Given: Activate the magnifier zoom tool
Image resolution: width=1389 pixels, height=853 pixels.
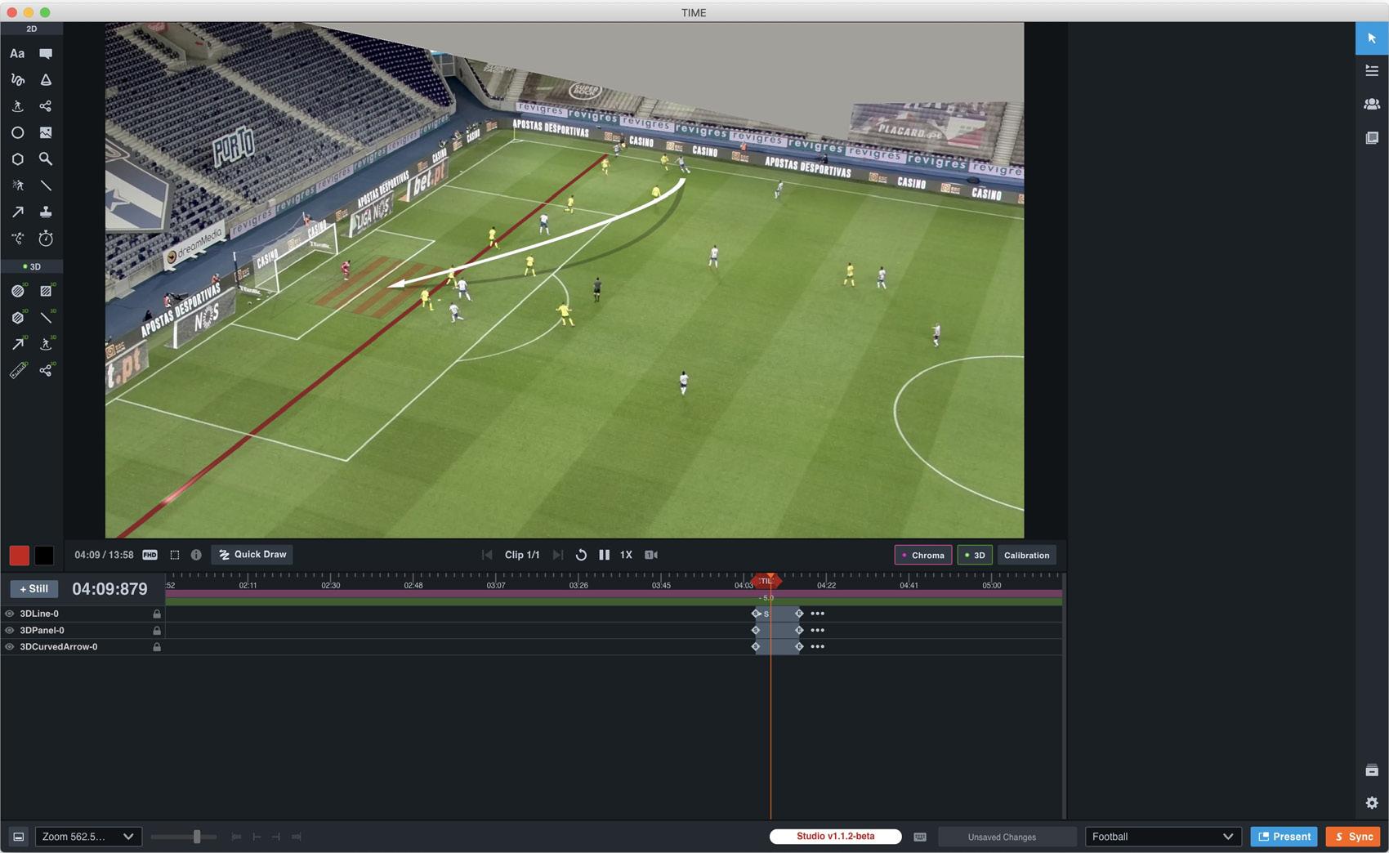Looking at the screenshot, I should tap(46, 159).
